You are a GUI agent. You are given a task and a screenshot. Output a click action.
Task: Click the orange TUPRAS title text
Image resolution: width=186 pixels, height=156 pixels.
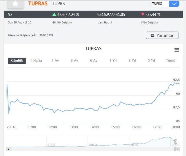click(38, 3)
